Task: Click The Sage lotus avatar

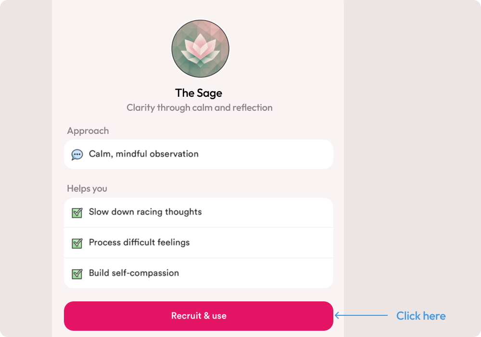Action: click(200, 49)
